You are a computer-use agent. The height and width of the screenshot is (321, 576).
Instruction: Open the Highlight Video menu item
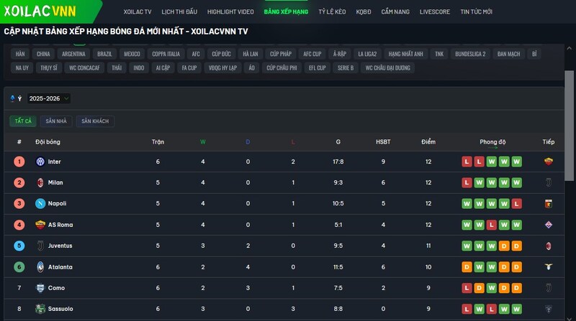(x=230, y=12)
